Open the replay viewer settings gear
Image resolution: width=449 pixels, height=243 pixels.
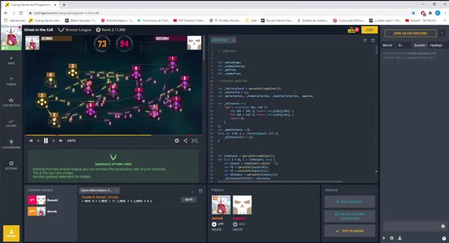pos(177,141)
